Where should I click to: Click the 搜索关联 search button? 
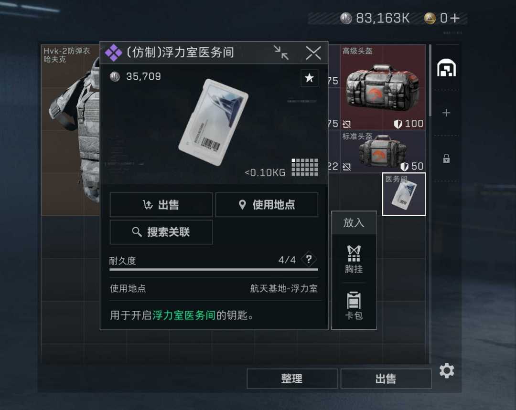click(161, 232)
